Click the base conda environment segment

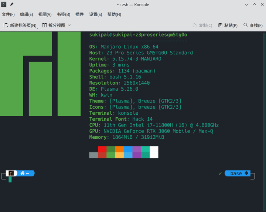[238, 173]
